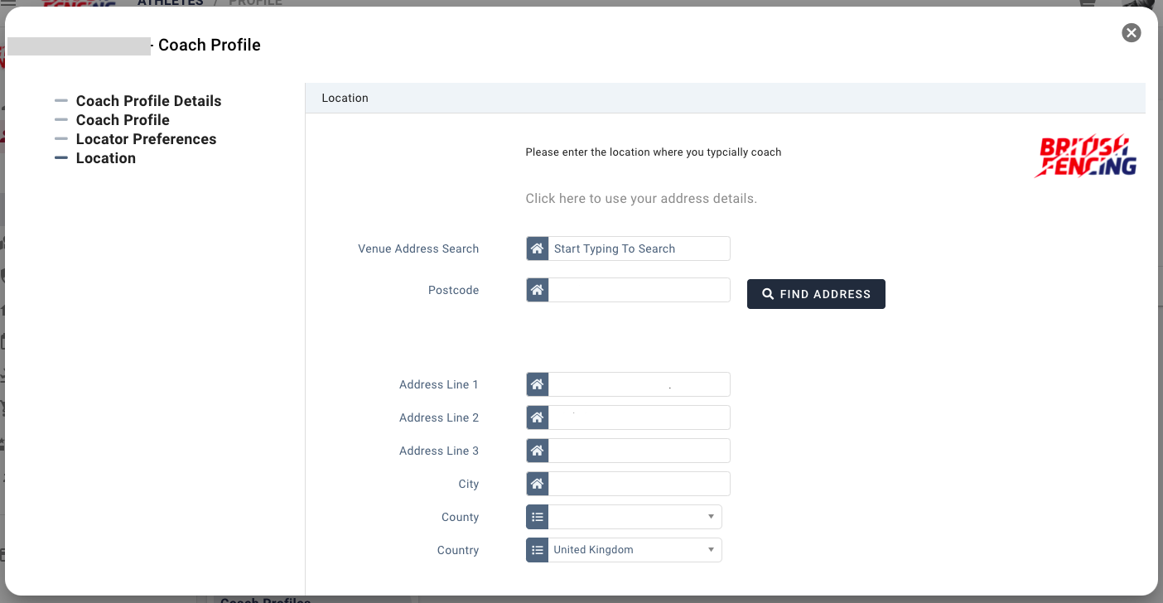Click the home icon beside City field
The height and width of the screenshot is (603, 1163).
[538, 484]
